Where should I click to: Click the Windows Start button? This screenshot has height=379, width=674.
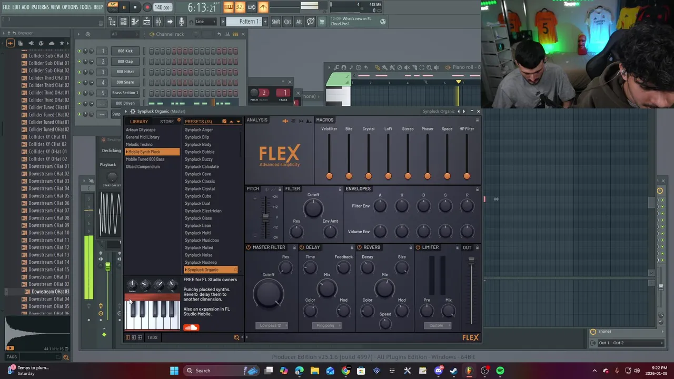point(174,371)
